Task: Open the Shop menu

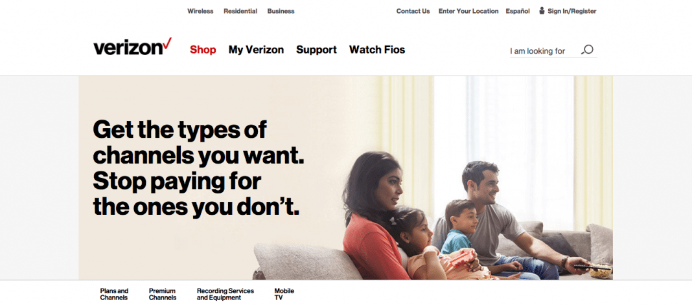Action: pyautogui.click(x=203, y=50)
